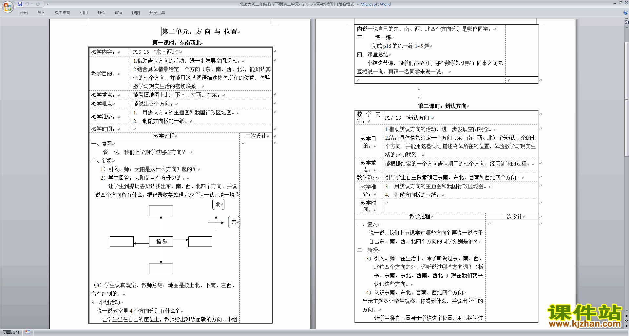The image size is (629, 336).
Task: Click page count 页面: 1/4 in status bar
Action: tap(11, 332)
